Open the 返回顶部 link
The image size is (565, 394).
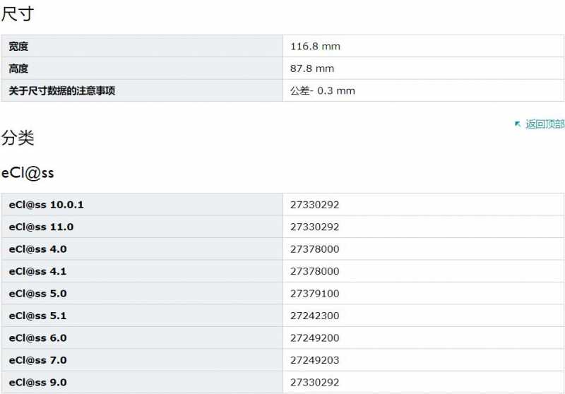[x=545, y=124]
